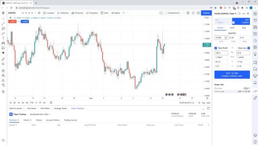258x145 pixels.
Task: Click Take Profit pips field 100.0
Action: 221,53
